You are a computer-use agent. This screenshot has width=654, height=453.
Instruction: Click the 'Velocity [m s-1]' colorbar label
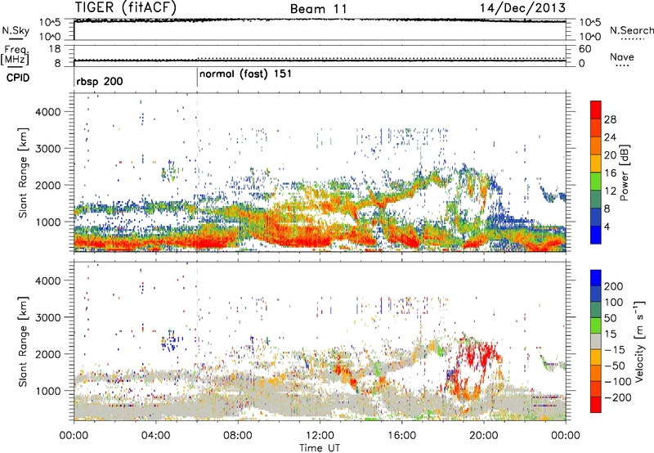(x=639, y=341)
